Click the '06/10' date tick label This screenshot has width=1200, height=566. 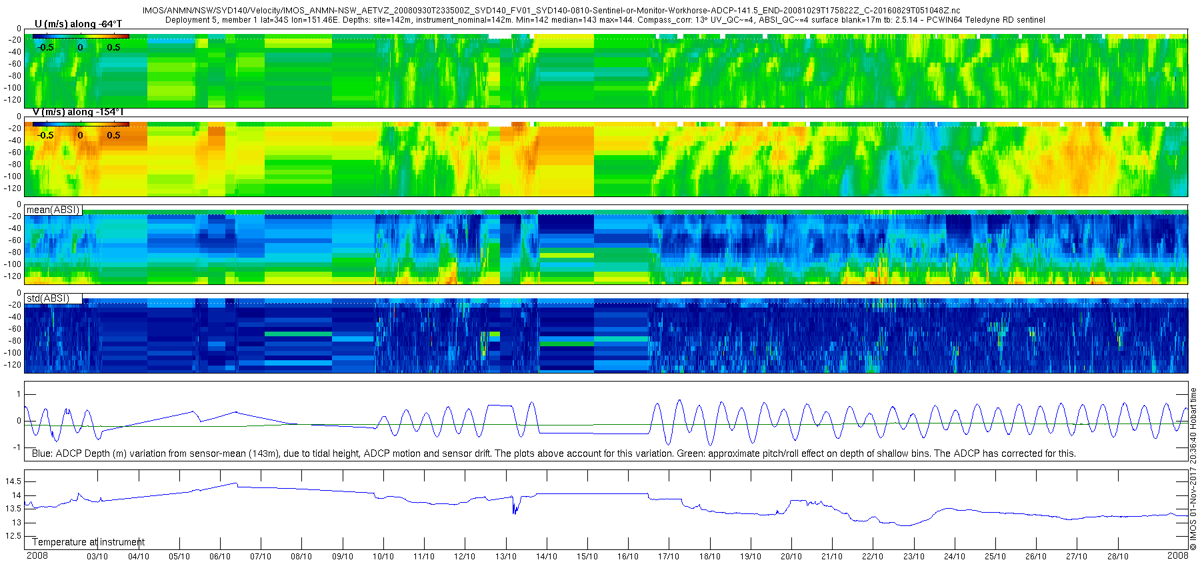pyautogui.click(x=220, y=557)
